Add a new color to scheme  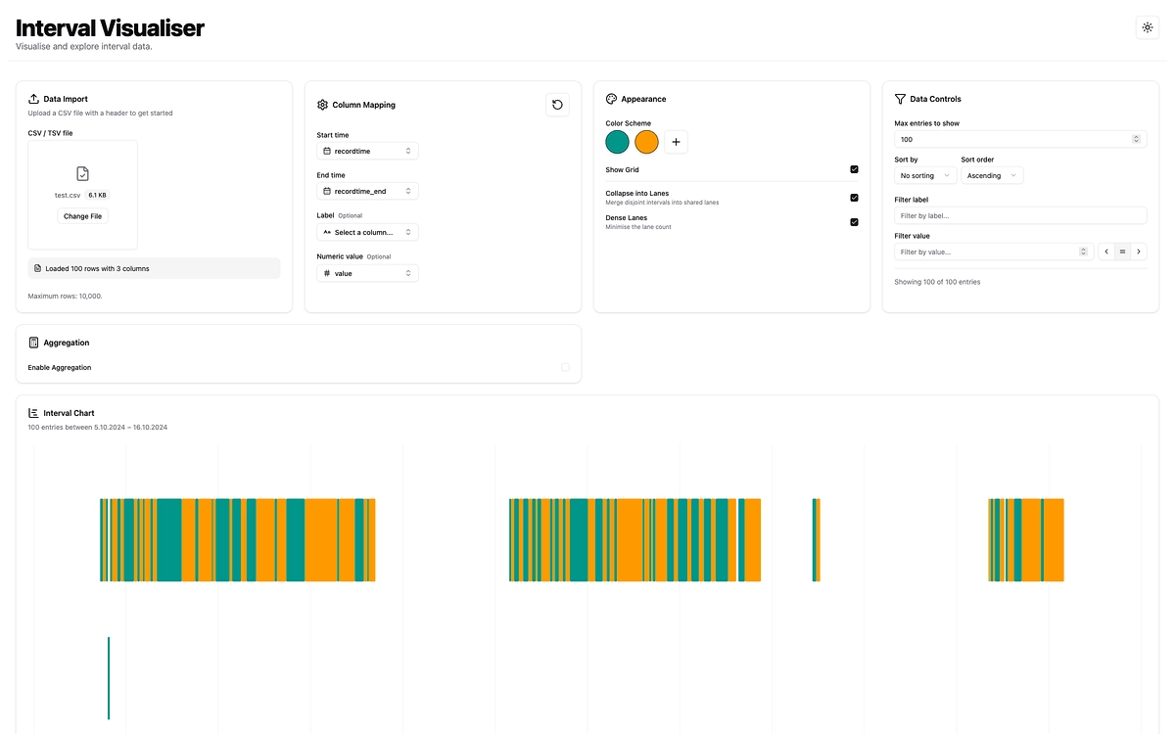click(x=676, y=142)
